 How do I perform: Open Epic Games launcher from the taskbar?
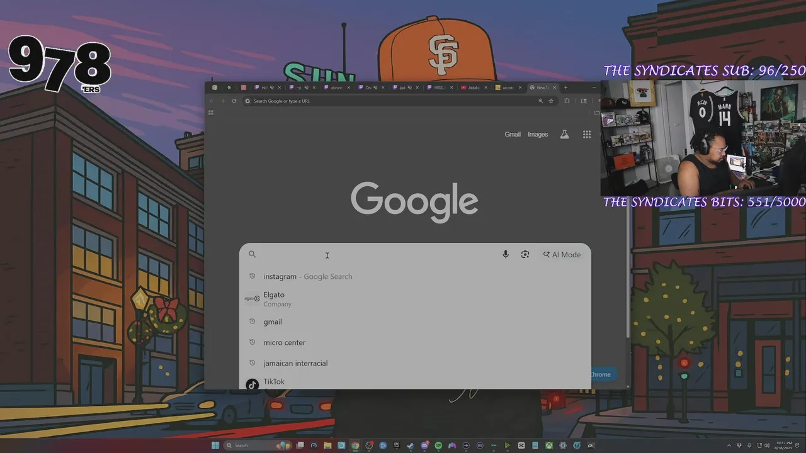[397, 445]
